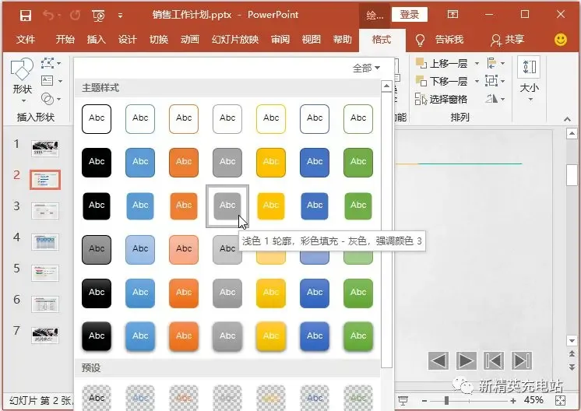Click the slide's forward play action button
This screenshot has height=411, width=581.
[x=467, y=360]
